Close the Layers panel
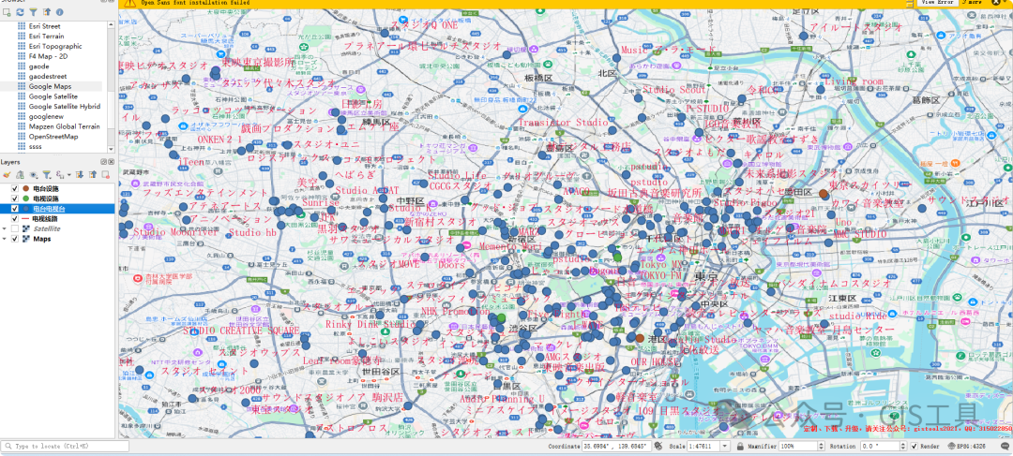 point(111,162)
